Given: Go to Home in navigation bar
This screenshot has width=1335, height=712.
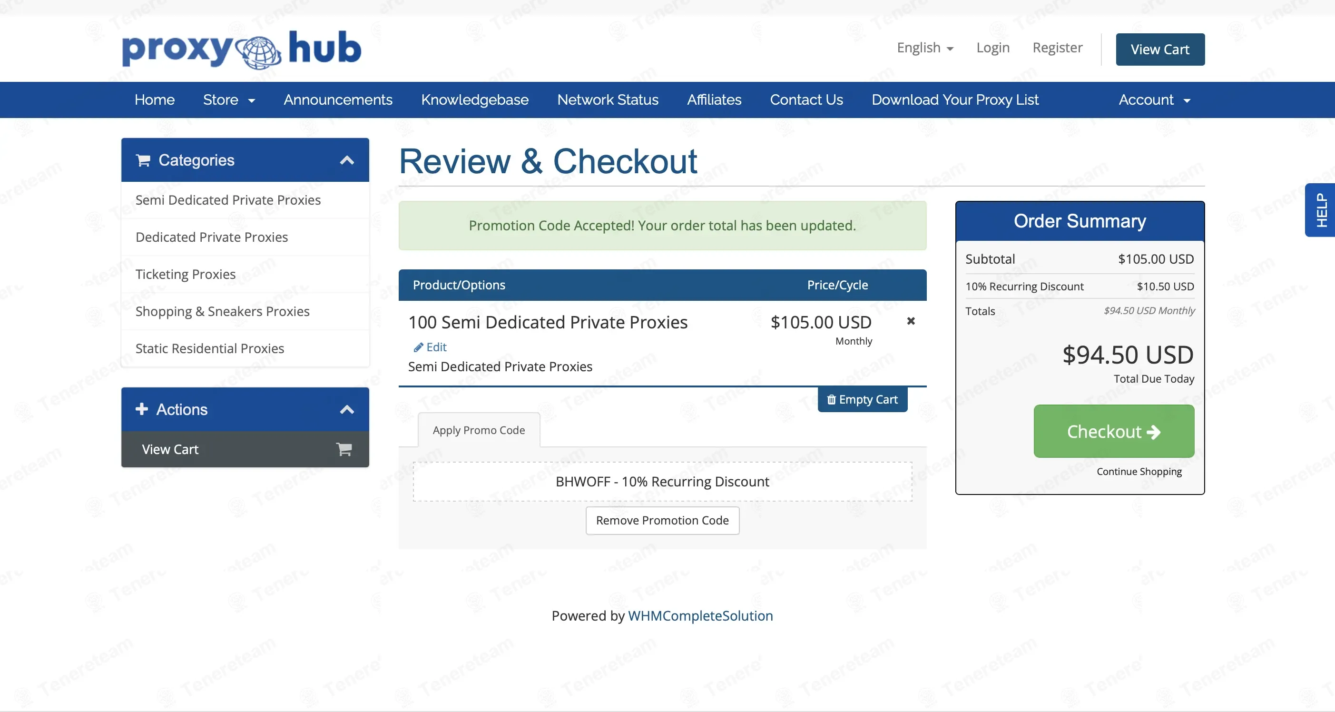Looking at the screenshot, I should (155, 99).
